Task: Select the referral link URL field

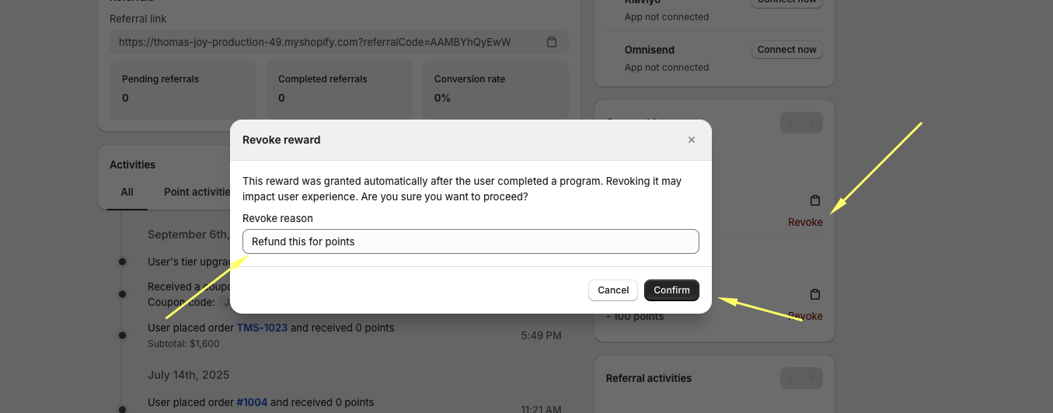Action: pyautogui.click(x=326, y=42)
